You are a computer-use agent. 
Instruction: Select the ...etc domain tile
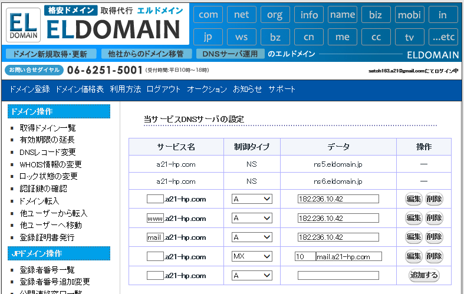pos(443,37)
